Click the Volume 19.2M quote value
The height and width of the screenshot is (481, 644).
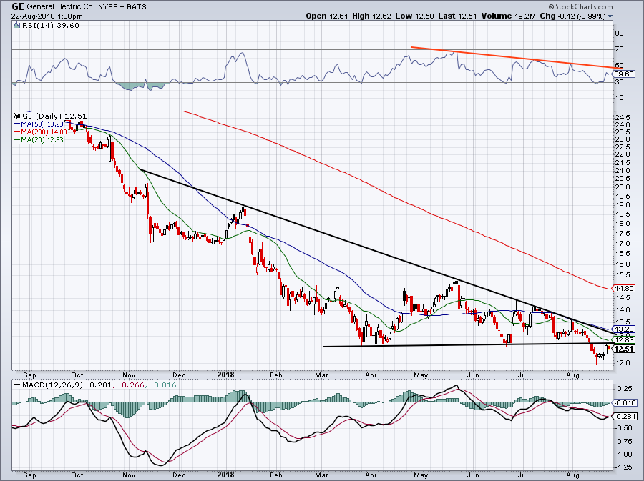(x=509, y=16)
